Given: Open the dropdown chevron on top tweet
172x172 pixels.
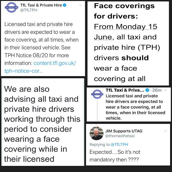Looking at the screenshot, I should [x=80, y=5].
